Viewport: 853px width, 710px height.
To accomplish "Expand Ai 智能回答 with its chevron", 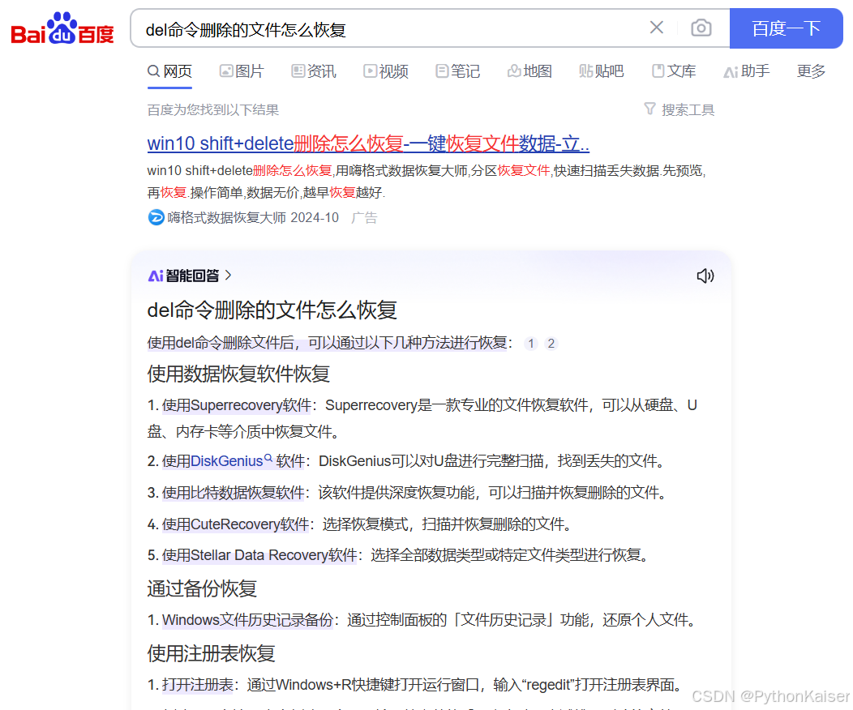I will pos(228,275).
